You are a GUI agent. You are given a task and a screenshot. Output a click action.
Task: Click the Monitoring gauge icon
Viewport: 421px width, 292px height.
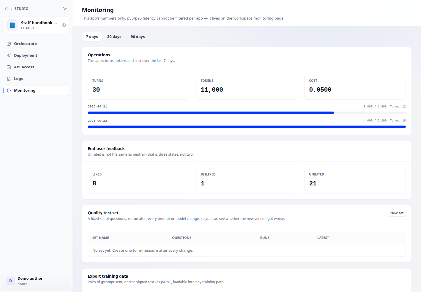[9, 91]
